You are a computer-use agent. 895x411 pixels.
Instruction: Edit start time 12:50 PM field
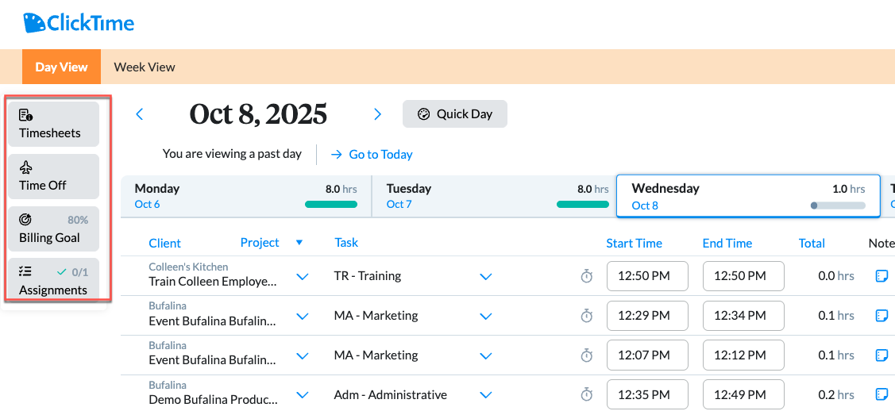647,276
